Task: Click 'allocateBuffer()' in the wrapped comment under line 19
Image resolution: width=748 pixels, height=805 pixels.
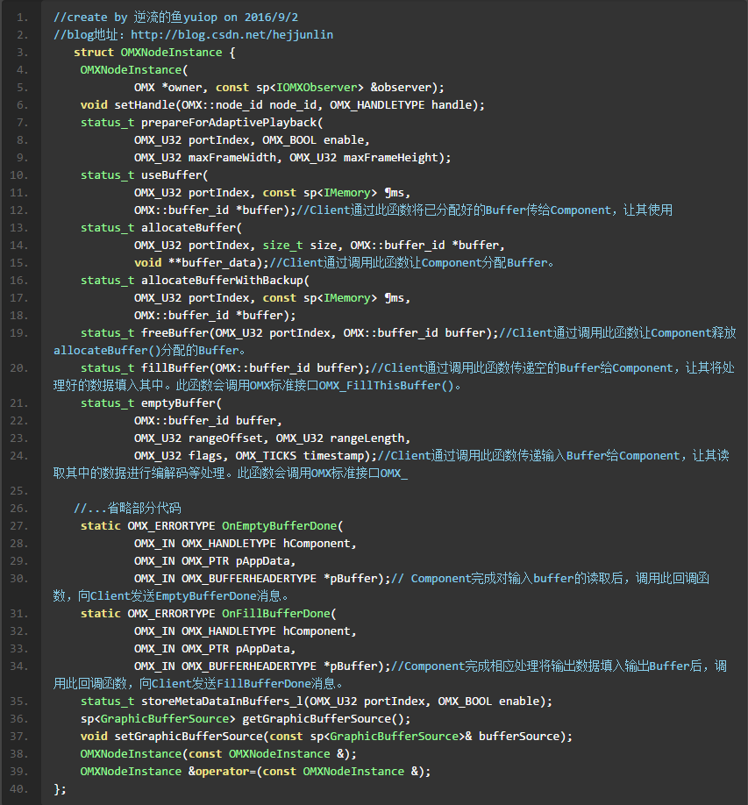Action: 107,351
